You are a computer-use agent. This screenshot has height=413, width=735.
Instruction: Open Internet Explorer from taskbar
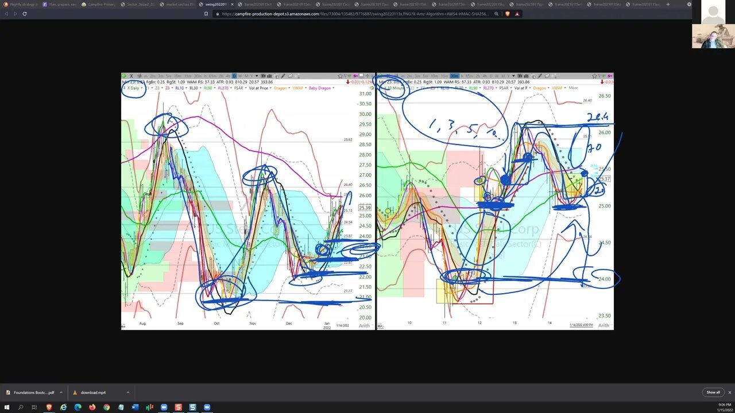pyautogui.click(x=63, y=407)
